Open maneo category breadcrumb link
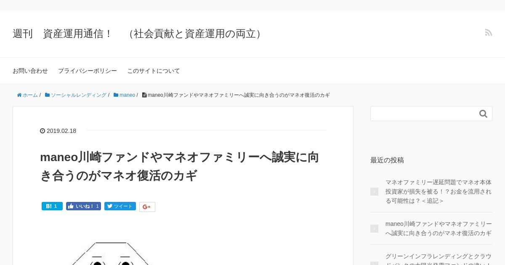505x265 pixels. (127, 95)
